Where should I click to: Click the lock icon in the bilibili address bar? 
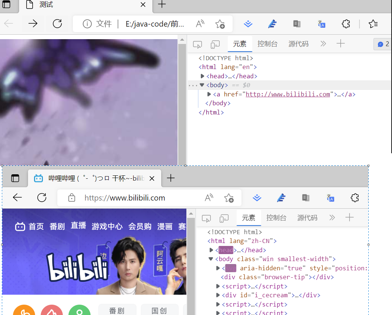71,198
